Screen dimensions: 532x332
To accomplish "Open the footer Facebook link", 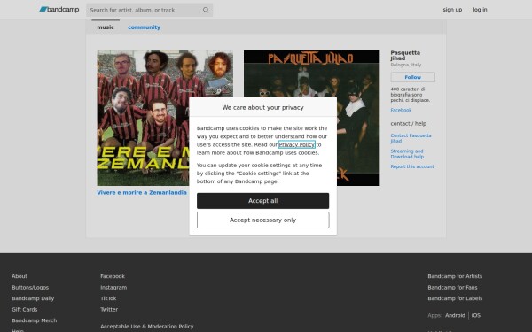I will pyautogui.click(x=113, y=276).
